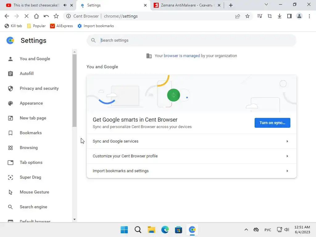The height and width of the screenshot is (237, 316).
Task: Open the Autofill settings section
Action: pyautogui.click(x=27, y=73)
